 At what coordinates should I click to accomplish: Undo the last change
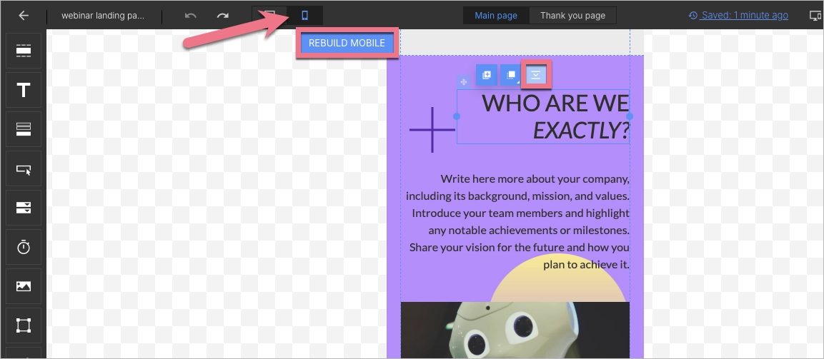pyautogui.click(x=190, y=16)
